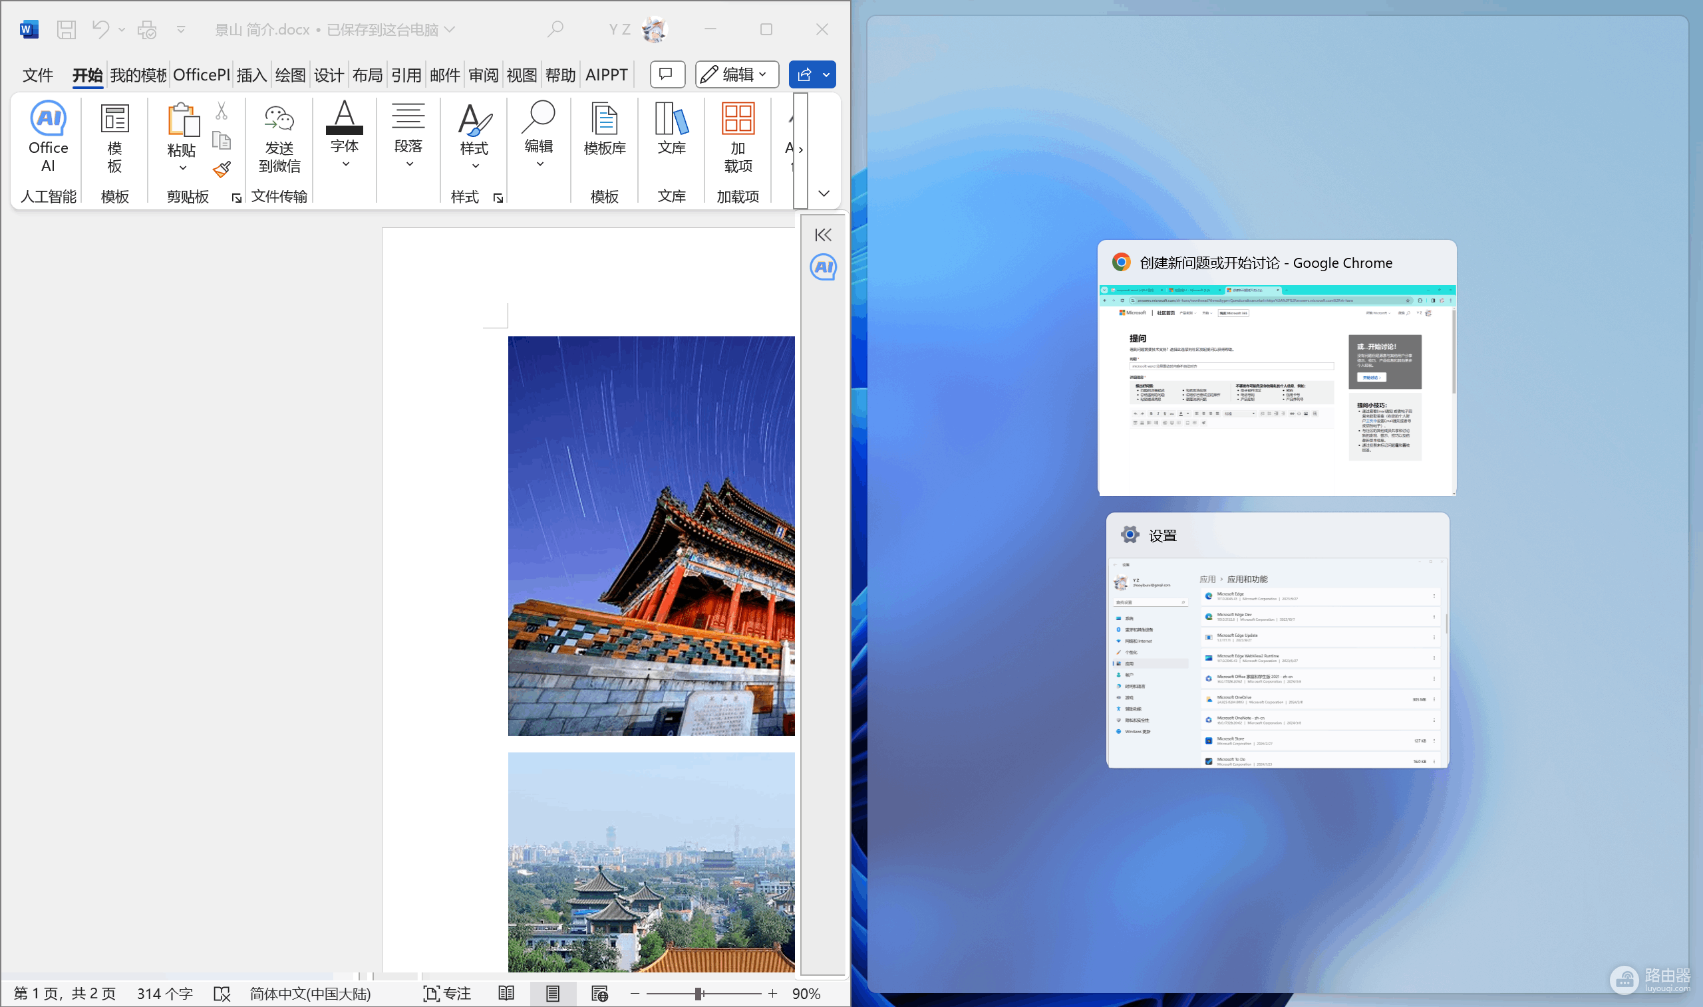1703x1007 pixels.
Task: Open the Office AI assistant button
Action: pos(48,136)
